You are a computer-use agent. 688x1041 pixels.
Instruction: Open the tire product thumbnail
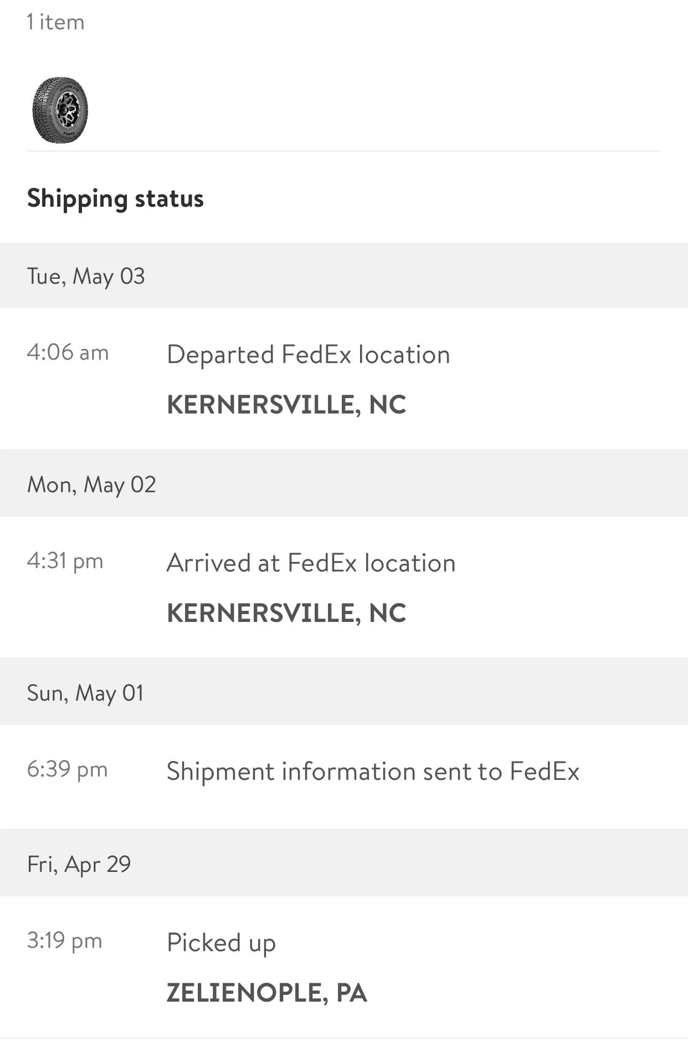(60, 110)
